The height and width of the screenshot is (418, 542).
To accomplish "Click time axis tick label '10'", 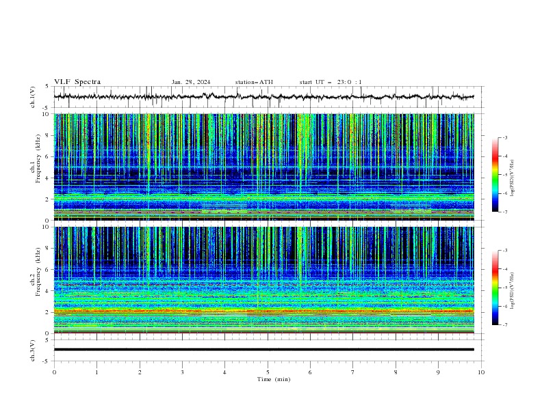I will (x=481, y=372).
